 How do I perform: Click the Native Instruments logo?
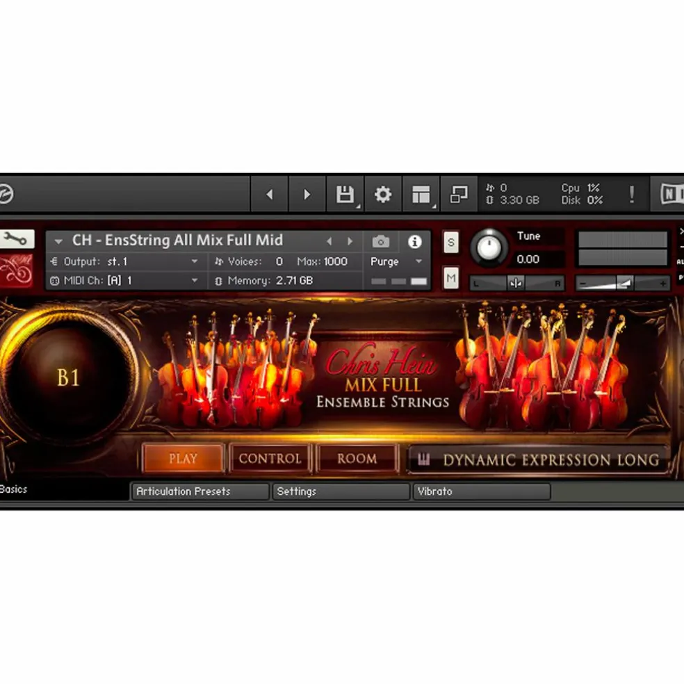[x=671, y=194]
